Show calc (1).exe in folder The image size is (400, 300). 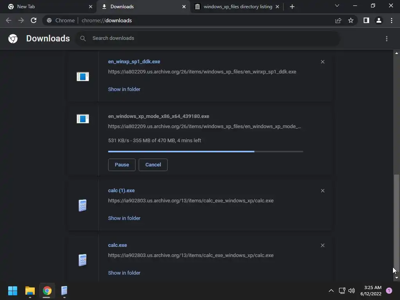coord(124,218)
